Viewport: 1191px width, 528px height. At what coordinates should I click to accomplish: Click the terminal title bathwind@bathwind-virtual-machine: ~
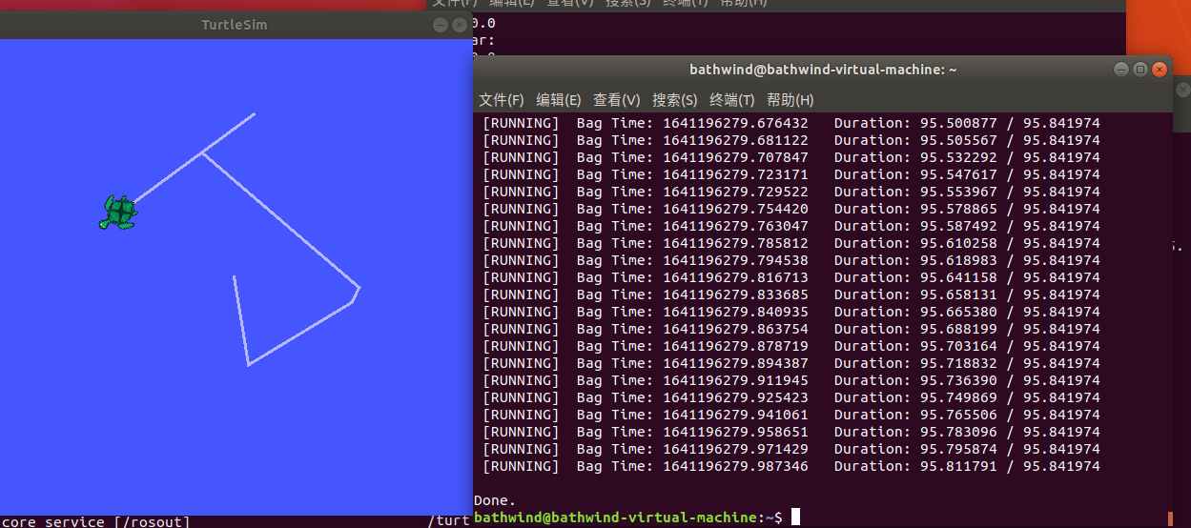click(823, 70)
